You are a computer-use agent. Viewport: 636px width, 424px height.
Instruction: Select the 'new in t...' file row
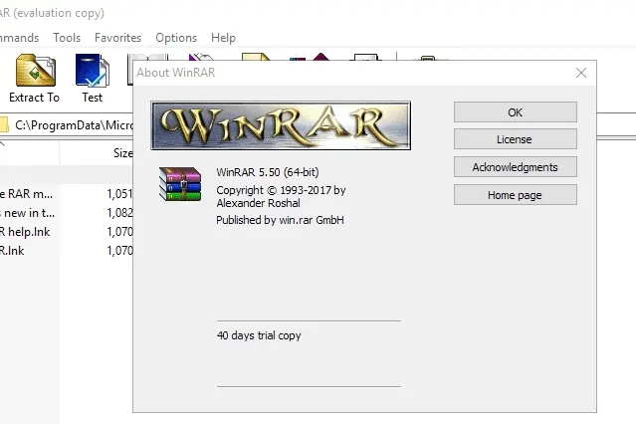[67, 213]
